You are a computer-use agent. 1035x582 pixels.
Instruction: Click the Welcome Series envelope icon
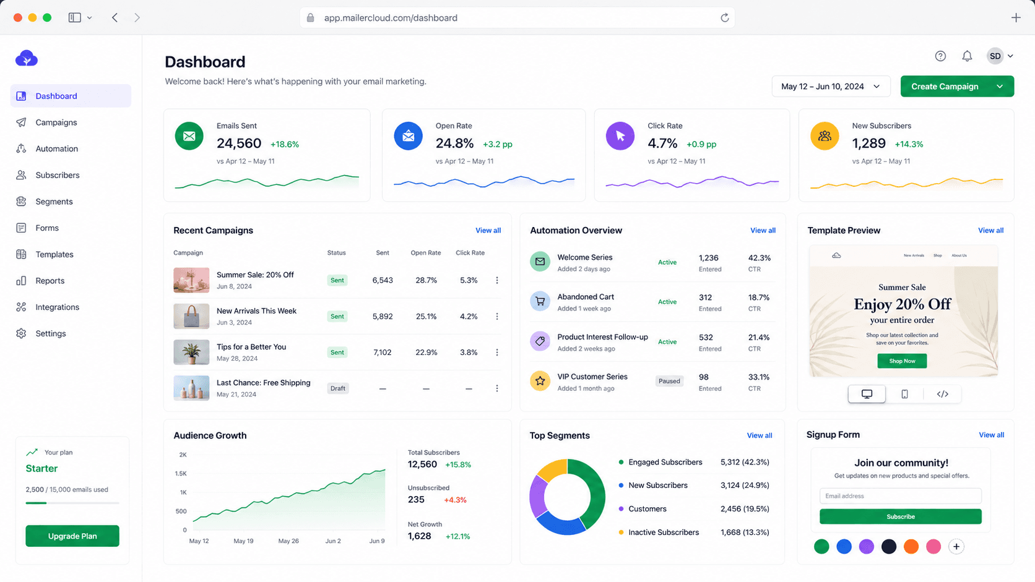(540, 262)
